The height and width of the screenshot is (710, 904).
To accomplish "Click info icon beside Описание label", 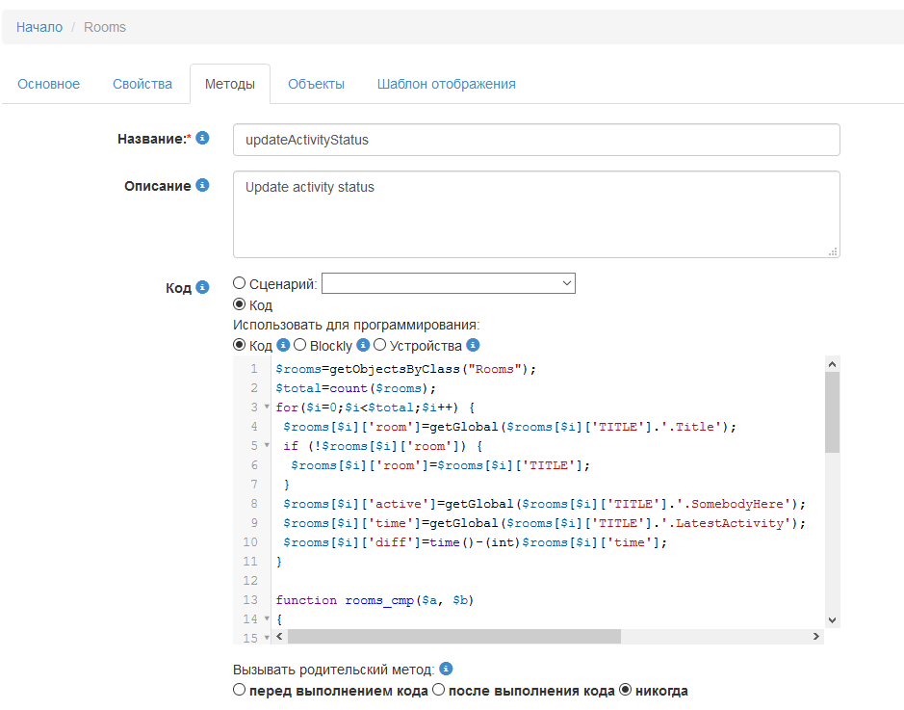I will 202,185.
